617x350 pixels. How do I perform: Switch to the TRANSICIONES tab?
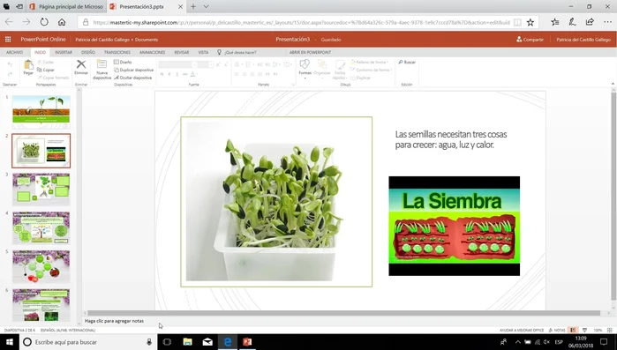[x=117, y=52]
